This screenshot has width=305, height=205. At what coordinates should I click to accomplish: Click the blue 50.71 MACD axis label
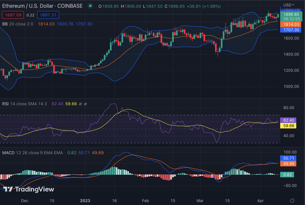288,158
